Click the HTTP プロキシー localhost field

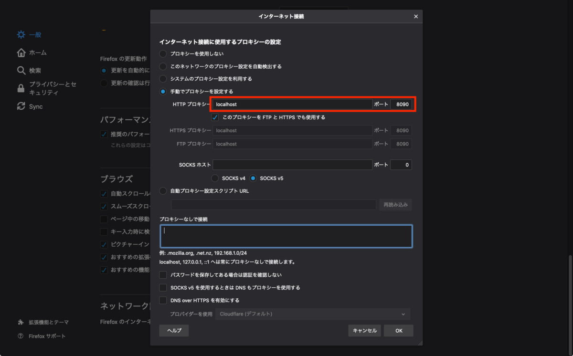tap(292, 104)
